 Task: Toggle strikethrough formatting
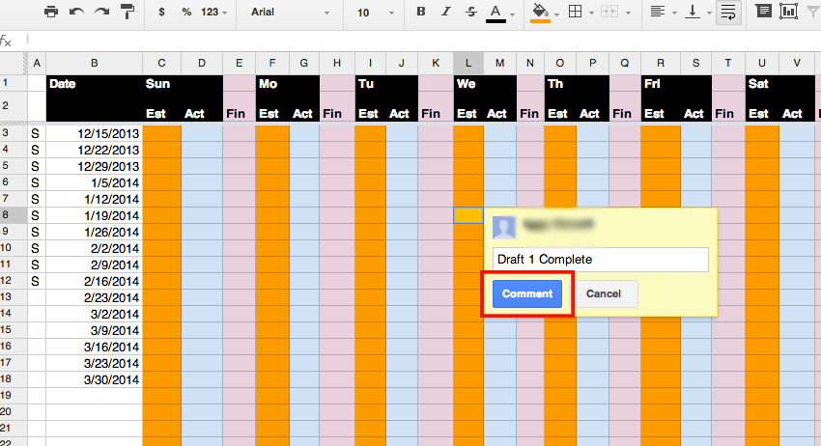[x=471, y=12]
